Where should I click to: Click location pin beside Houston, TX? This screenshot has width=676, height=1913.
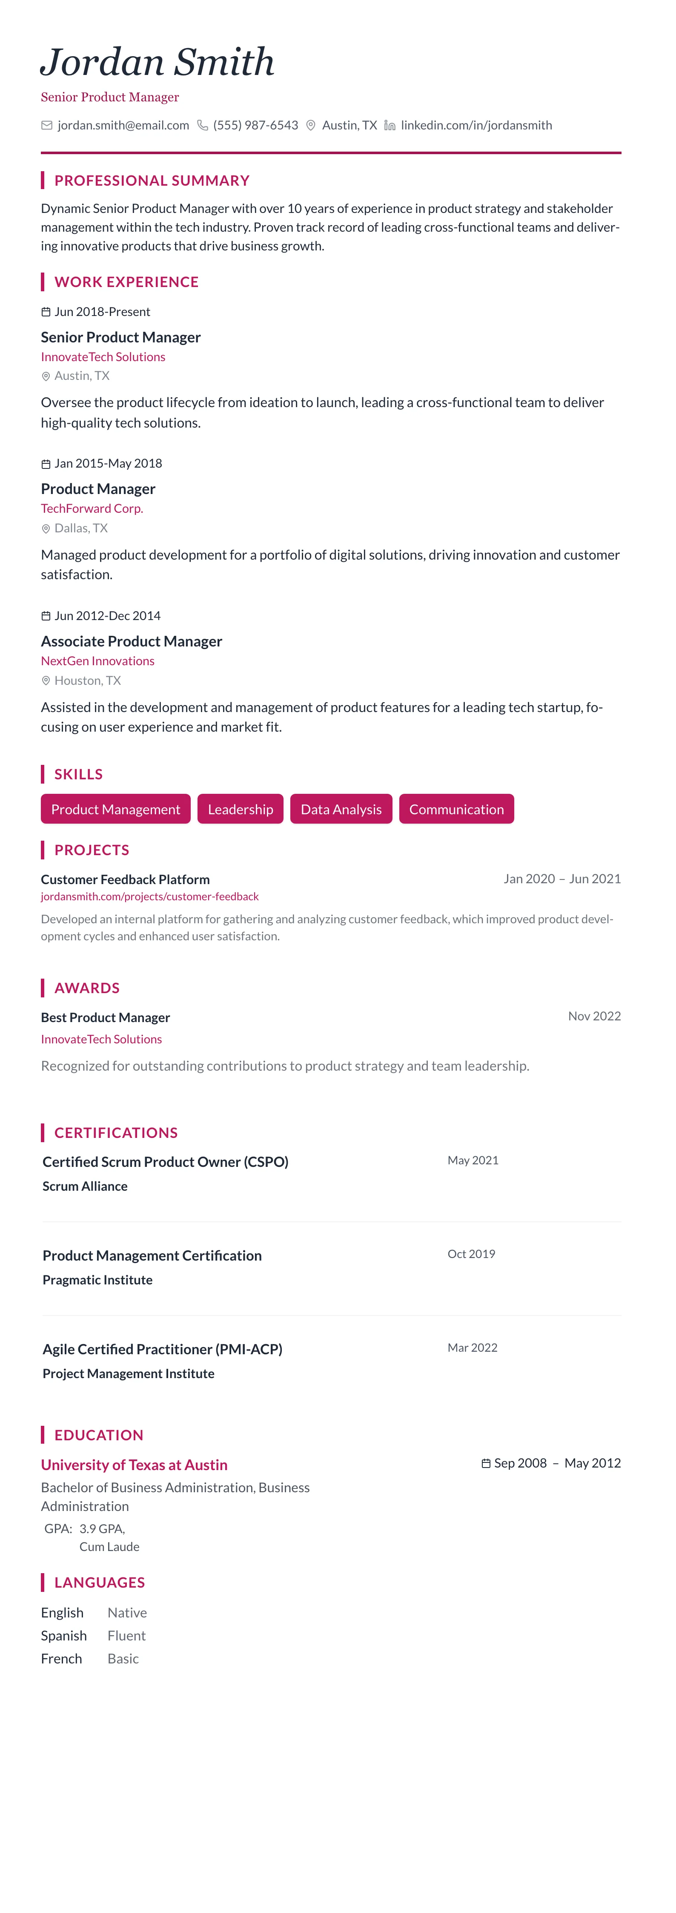(x=46, y=681)
